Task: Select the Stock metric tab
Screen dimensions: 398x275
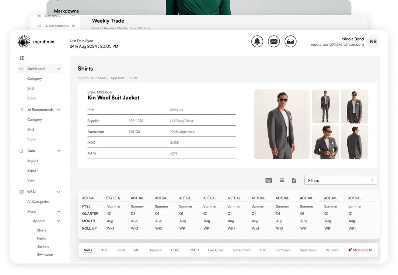Action: [x=121, y=250]
